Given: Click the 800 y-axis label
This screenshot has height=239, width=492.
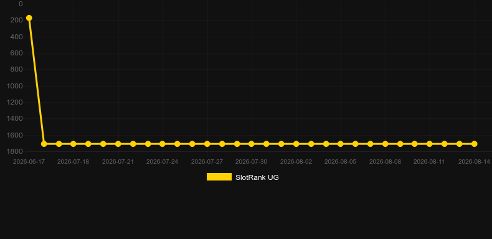Looking at the screenshot, I should [x=17, y=69].
